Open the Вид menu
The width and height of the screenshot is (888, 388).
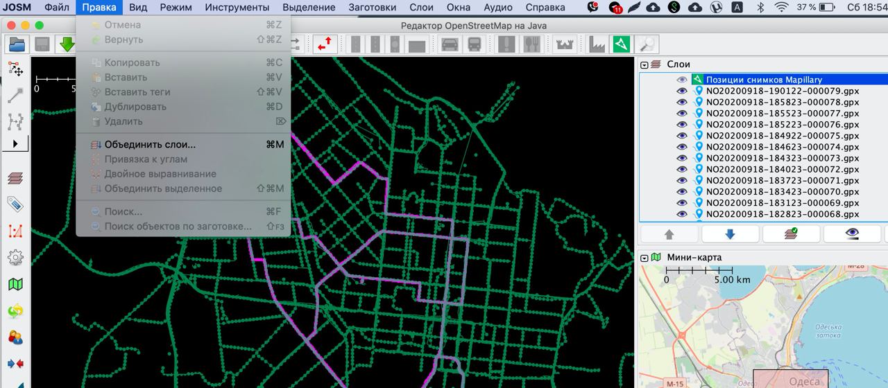point(138,8)
